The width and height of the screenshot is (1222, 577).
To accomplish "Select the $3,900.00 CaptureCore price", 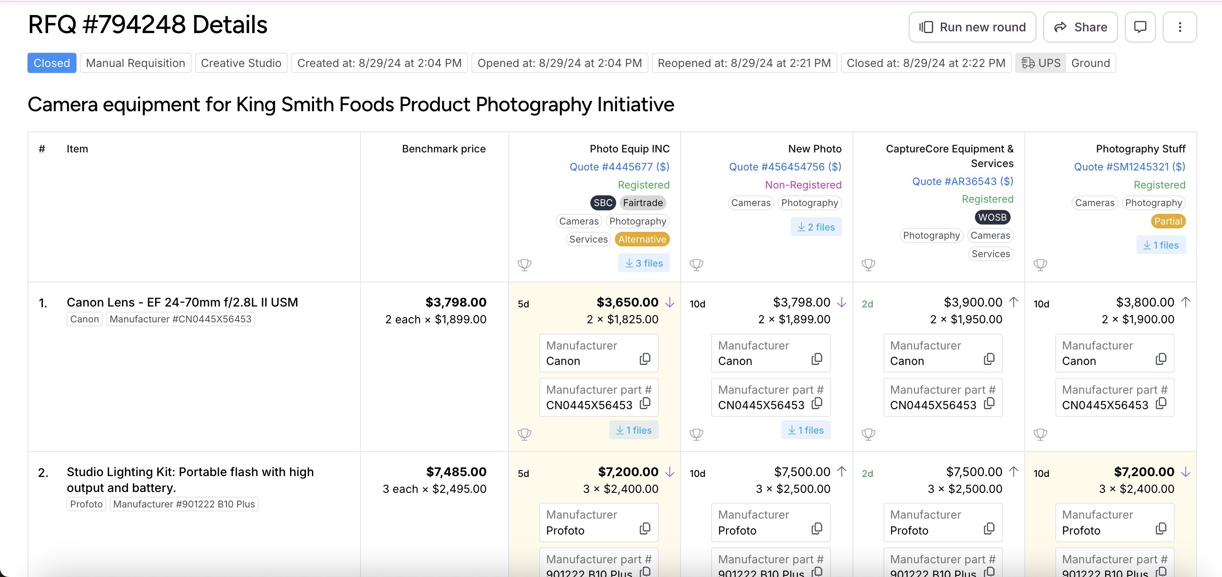I will tap(972, 302).
